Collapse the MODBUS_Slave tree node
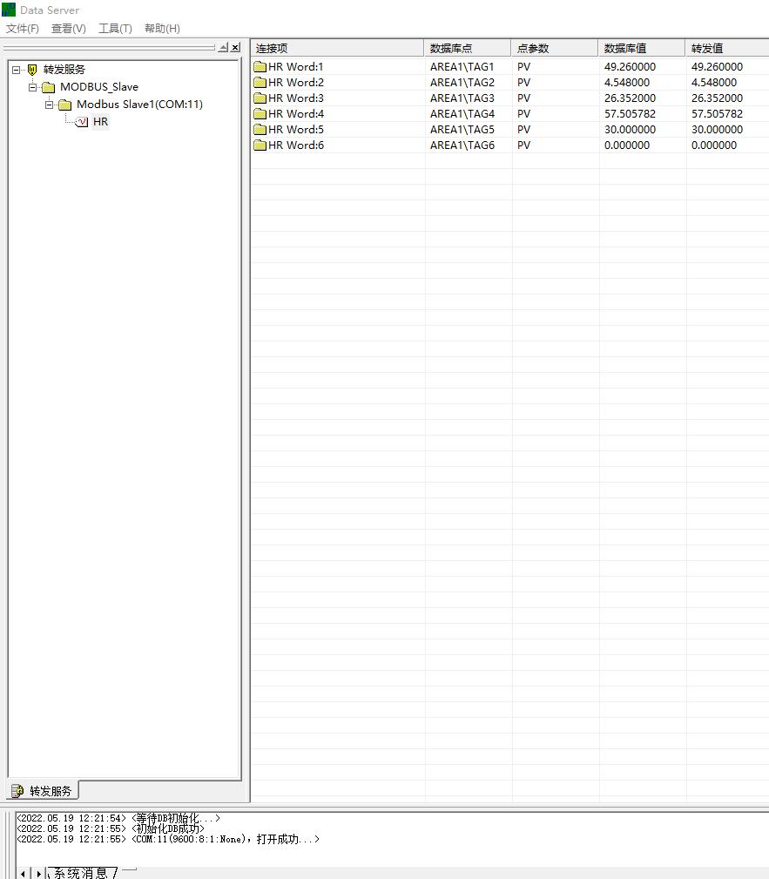769x879 pixels. coord(31,86)
